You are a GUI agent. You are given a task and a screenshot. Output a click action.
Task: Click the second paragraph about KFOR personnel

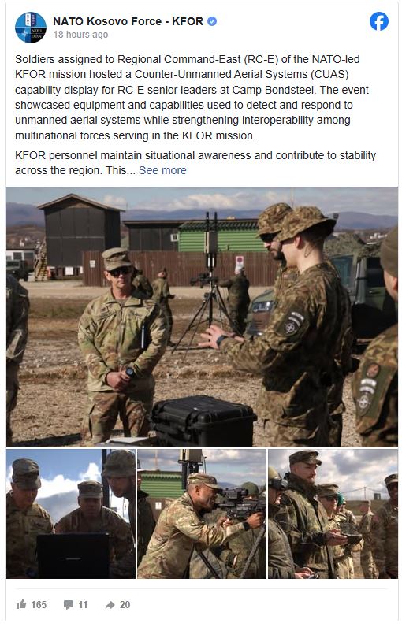pyautogui.click(x=195, y=163)
